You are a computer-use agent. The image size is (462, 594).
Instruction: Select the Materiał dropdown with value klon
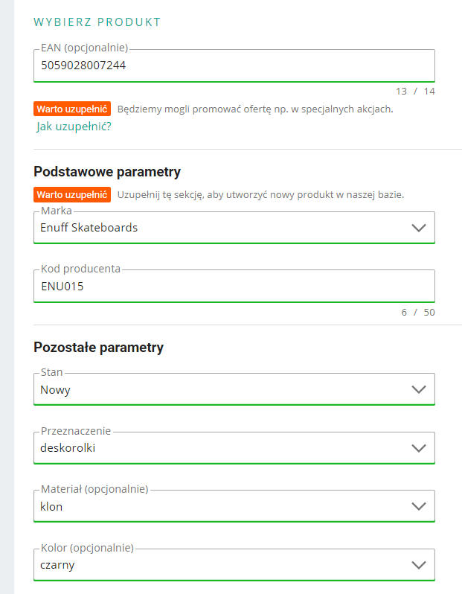click(x=223, y=506)
